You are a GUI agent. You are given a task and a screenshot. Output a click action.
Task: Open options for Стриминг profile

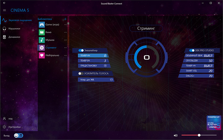click(65, 48)
